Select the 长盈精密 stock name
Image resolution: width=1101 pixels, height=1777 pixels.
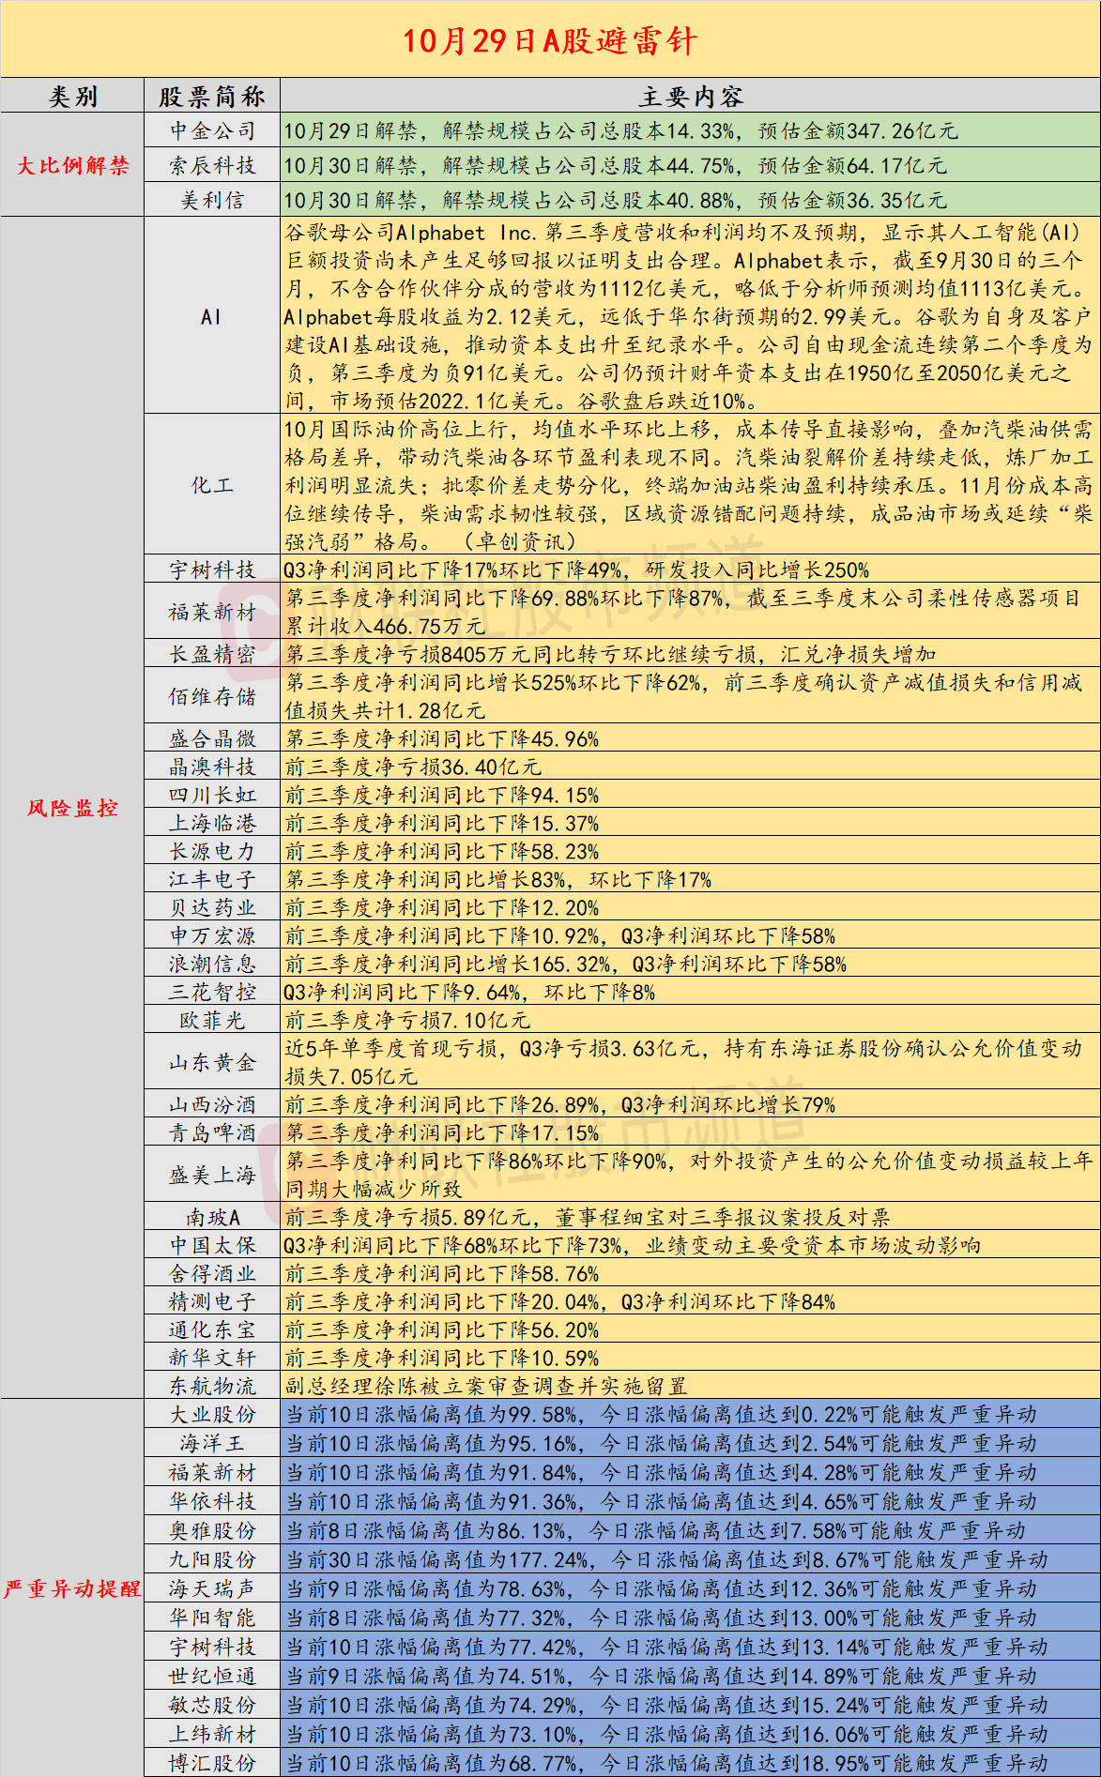212,654
